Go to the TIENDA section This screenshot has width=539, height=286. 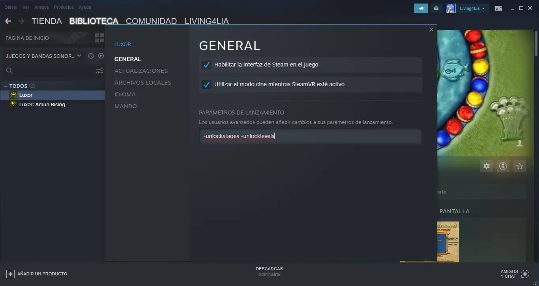pyautogui.click(x=47, y=21)
